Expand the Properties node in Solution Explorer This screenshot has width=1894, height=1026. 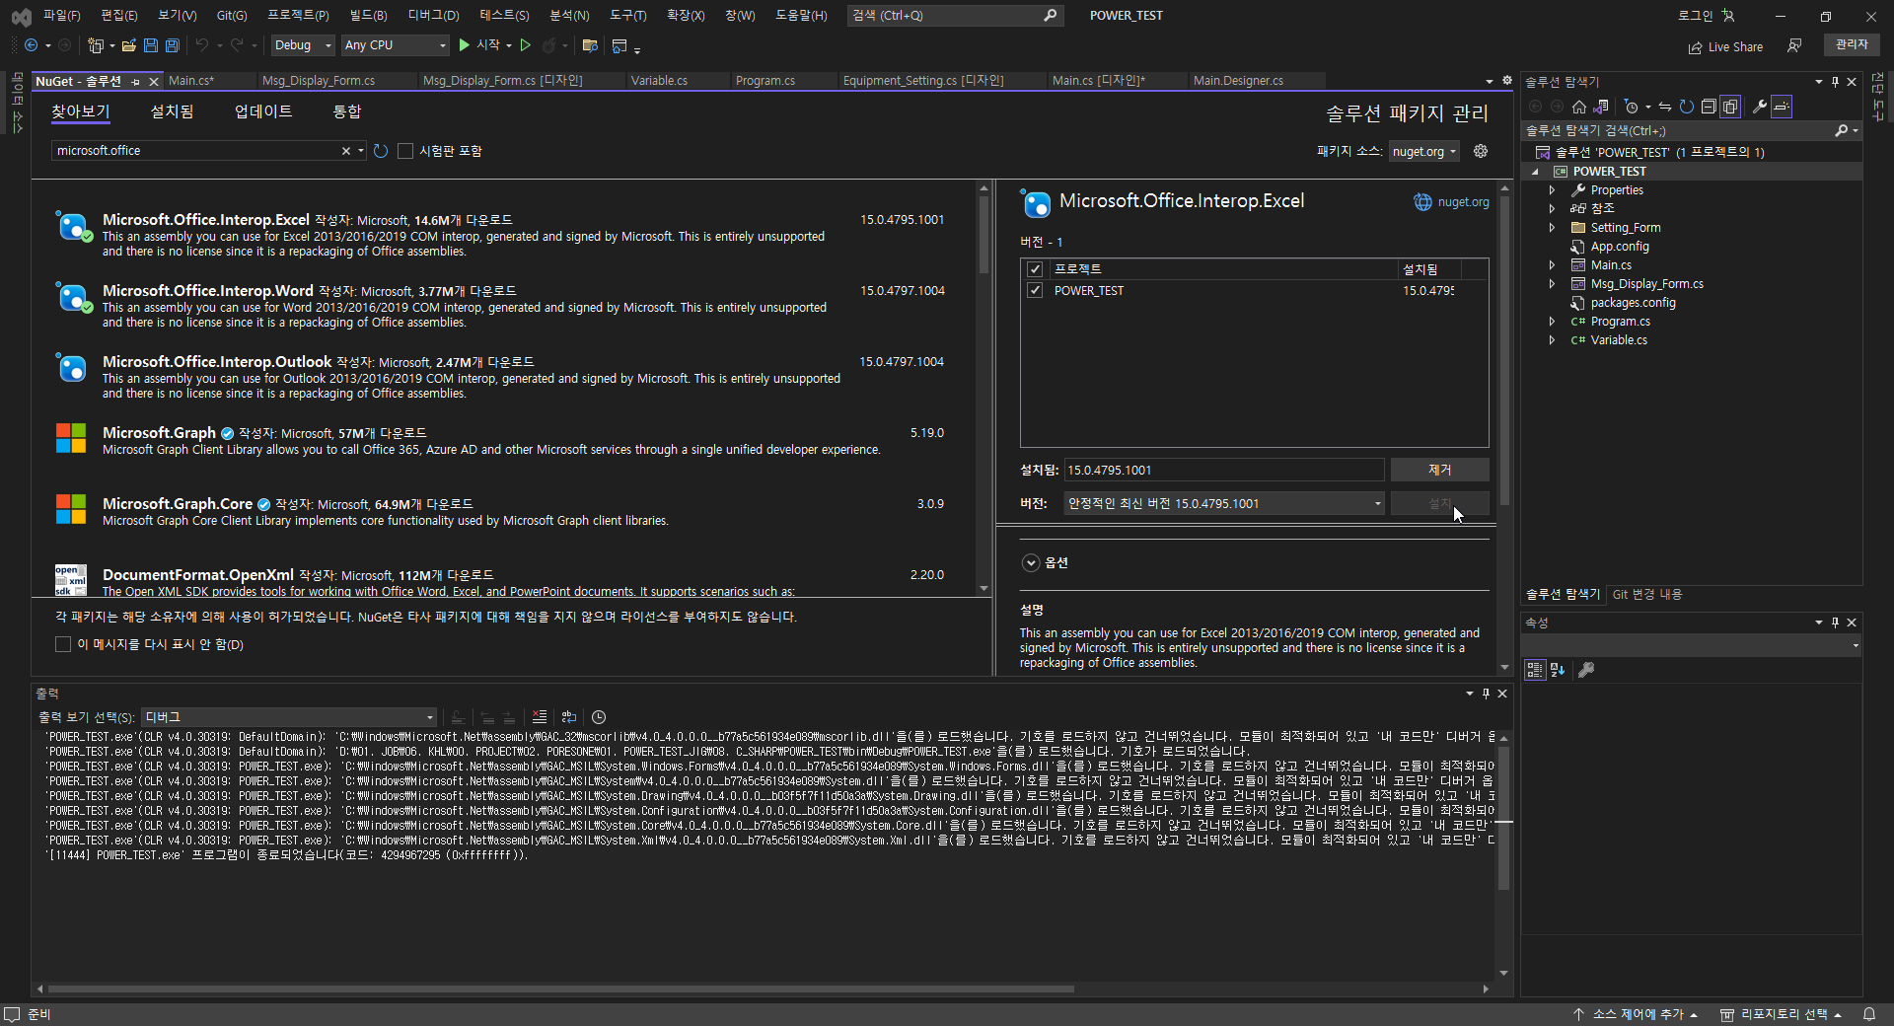1552,190
